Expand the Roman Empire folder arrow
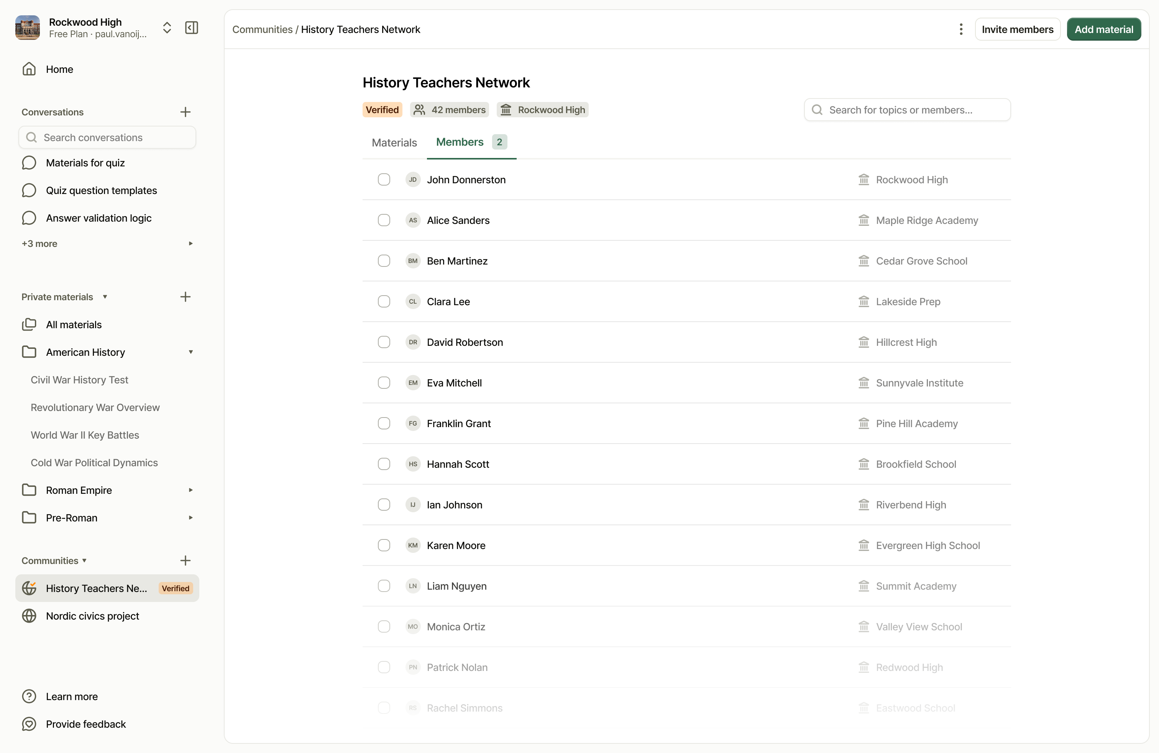The width and height of the screenshot is (1159, 753). coord(191,490)
